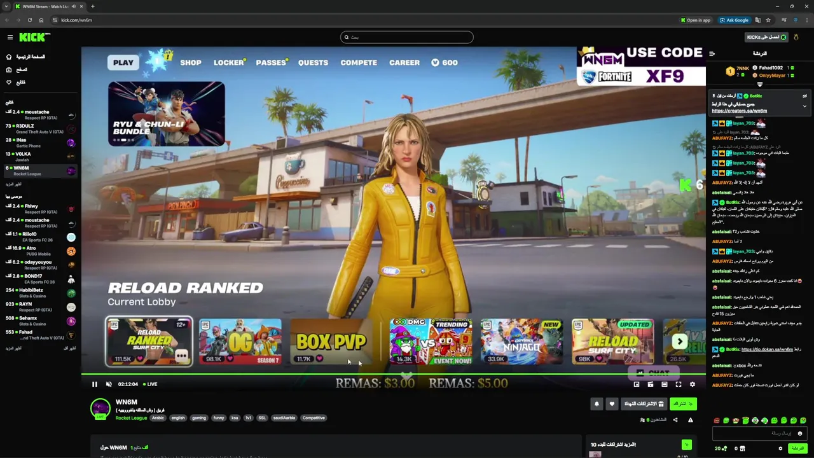Click the gift subscriptions button
Screen dimensions: 814x458
point(644,404)
